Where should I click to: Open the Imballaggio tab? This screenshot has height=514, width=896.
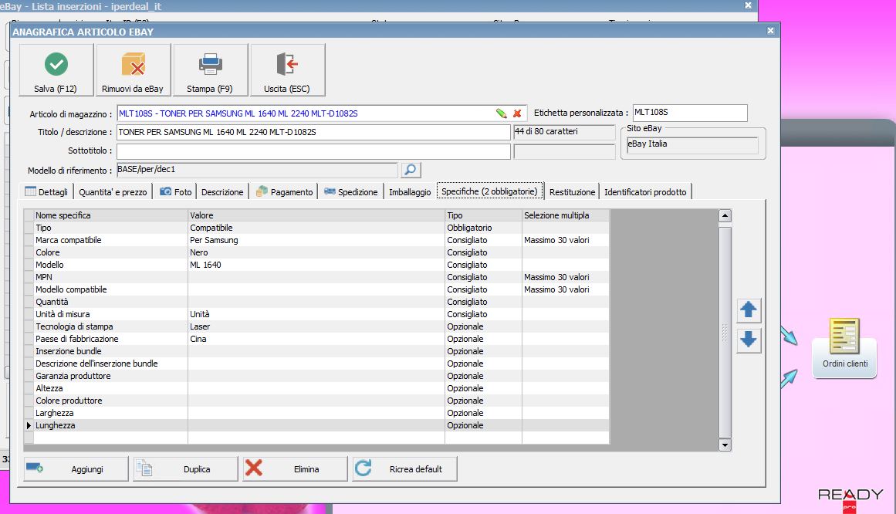click(410, 191)
